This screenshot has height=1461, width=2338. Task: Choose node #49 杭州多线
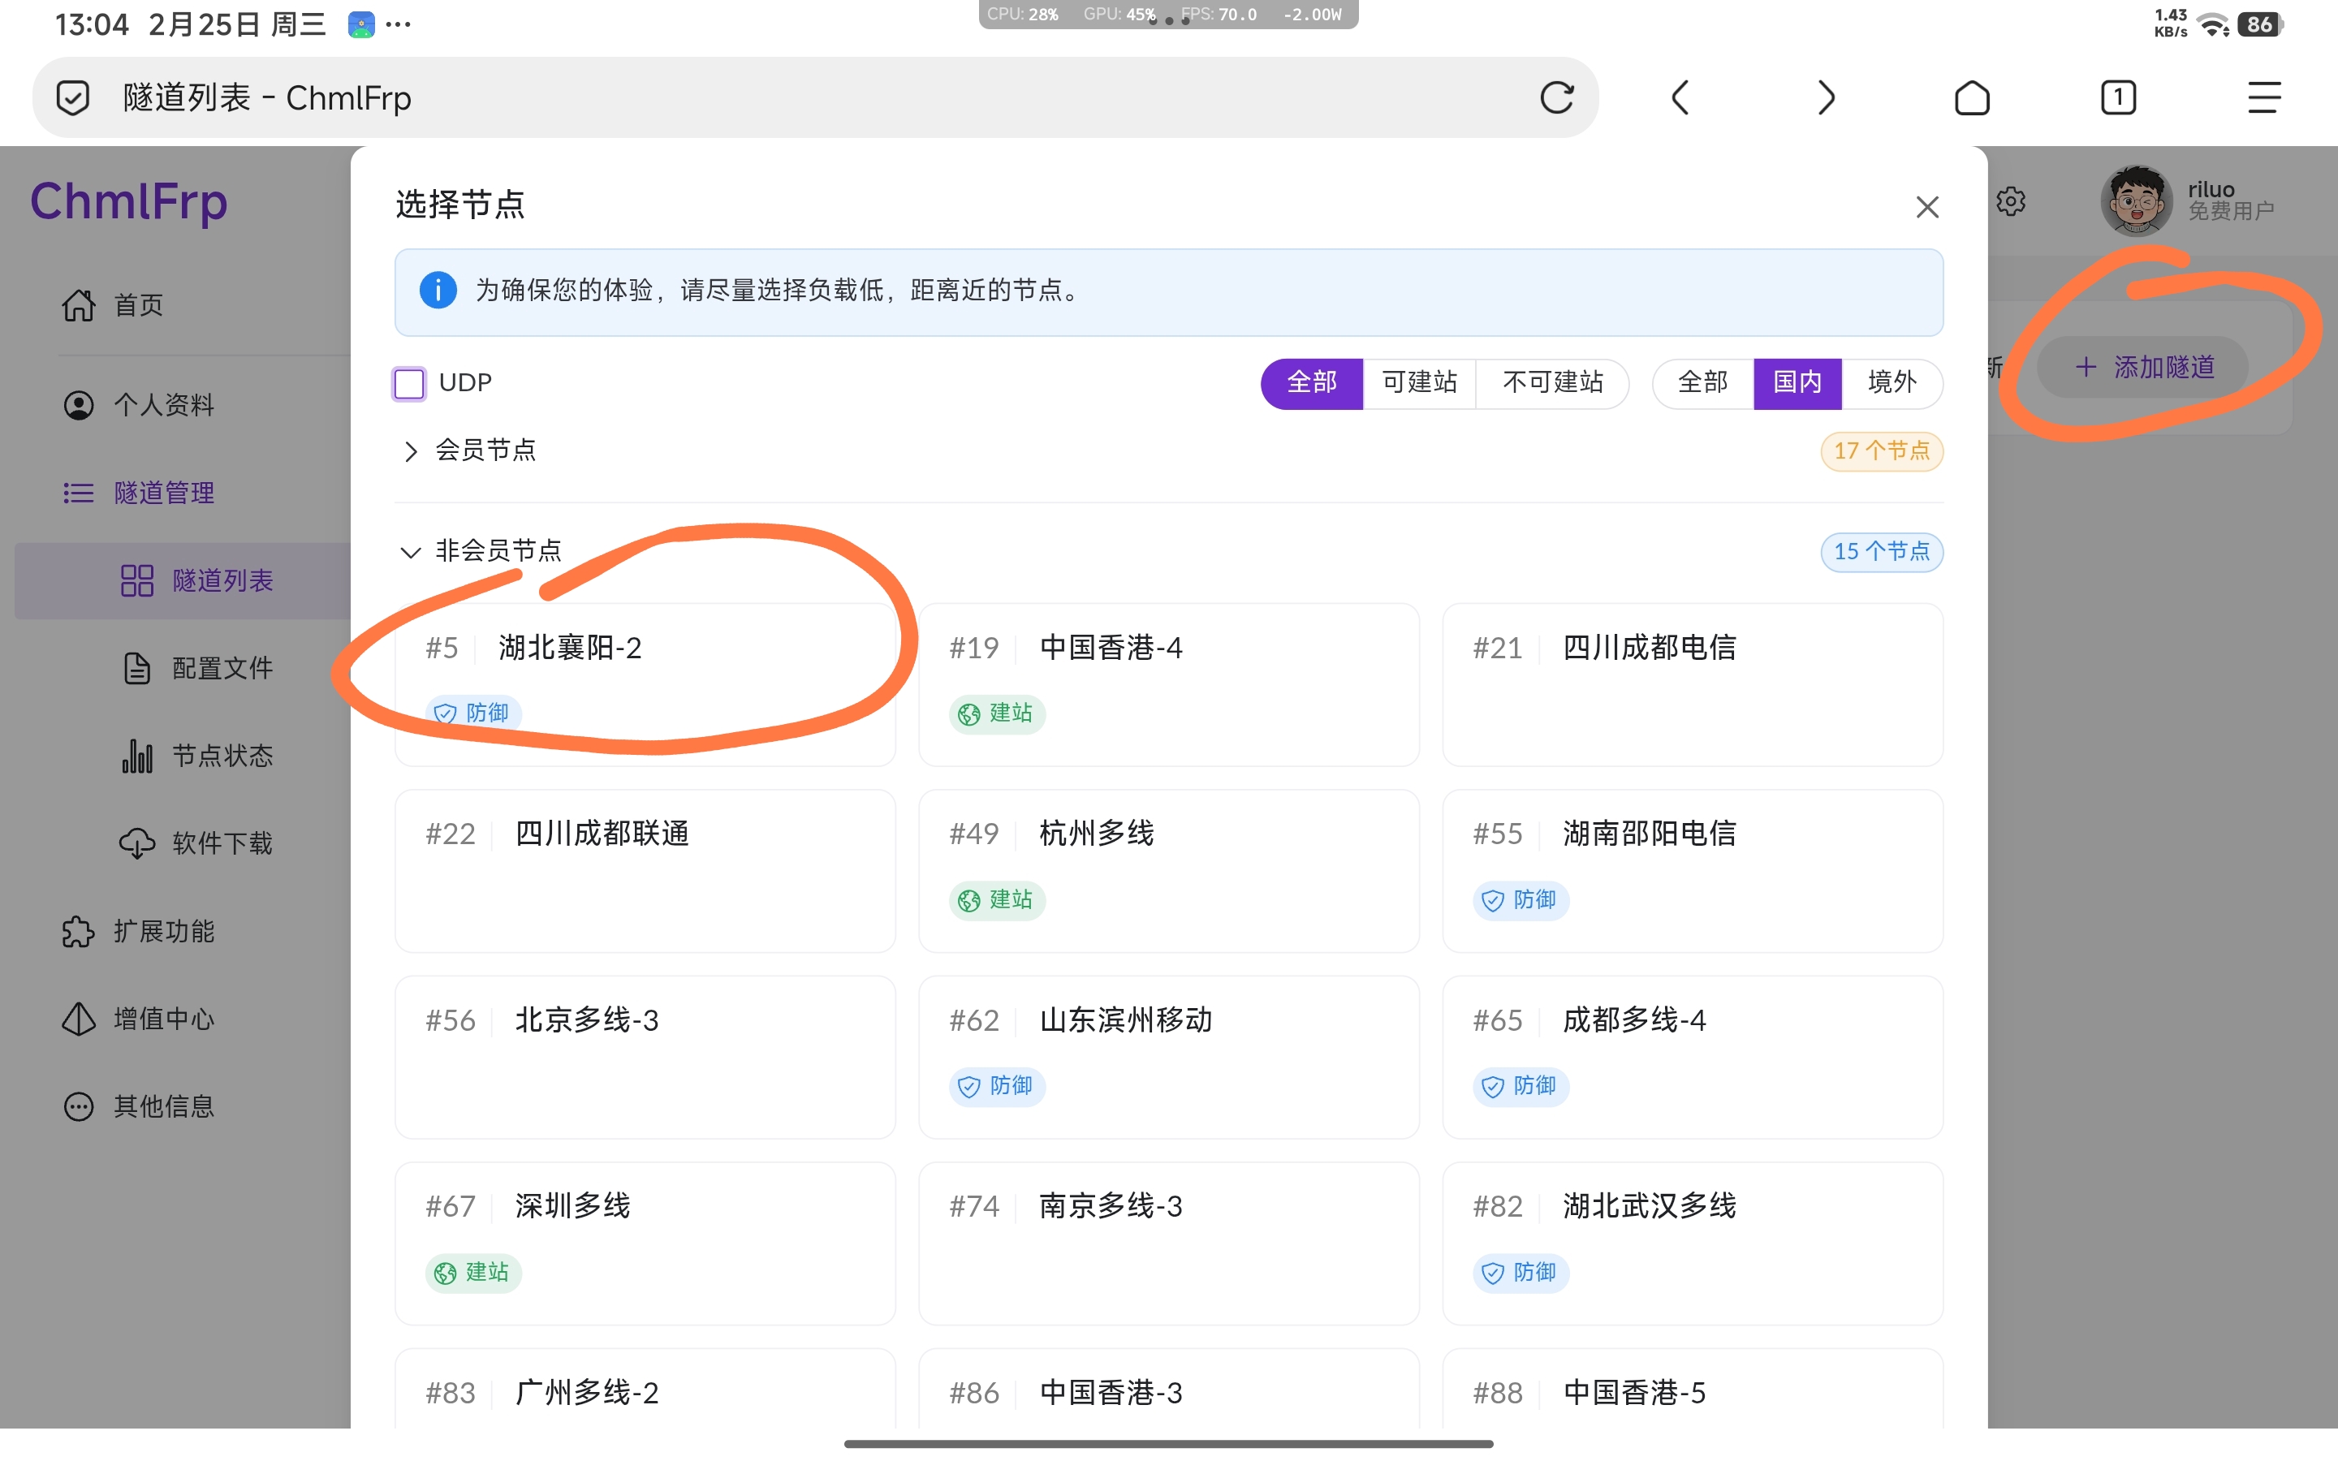(1168, 869)
